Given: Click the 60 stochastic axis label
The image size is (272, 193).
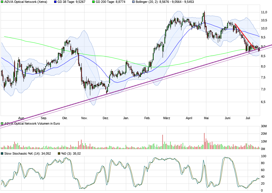Looking at the screenshot, I should pyautogui.click(x=263, y=170).
